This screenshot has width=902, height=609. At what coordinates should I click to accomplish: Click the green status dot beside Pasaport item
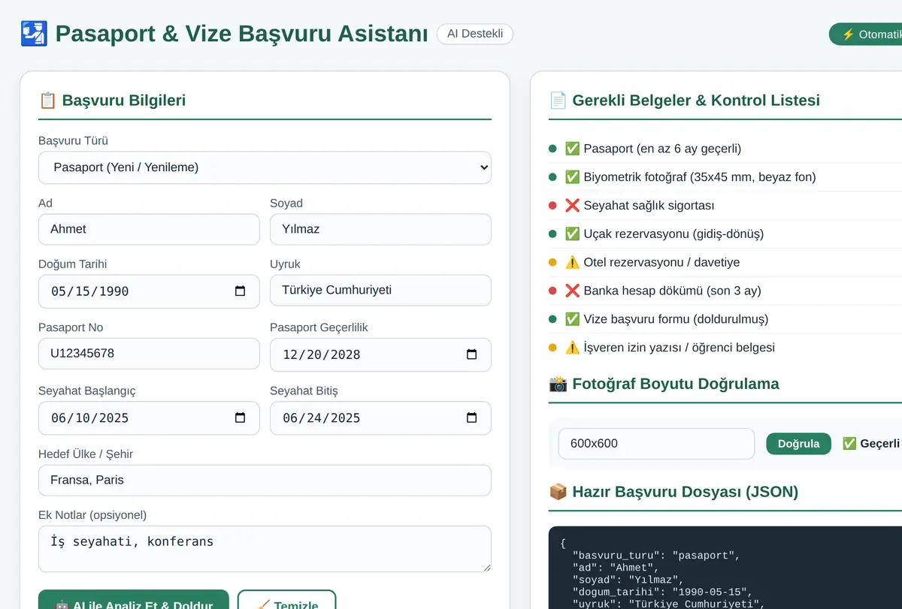[552, 149]
